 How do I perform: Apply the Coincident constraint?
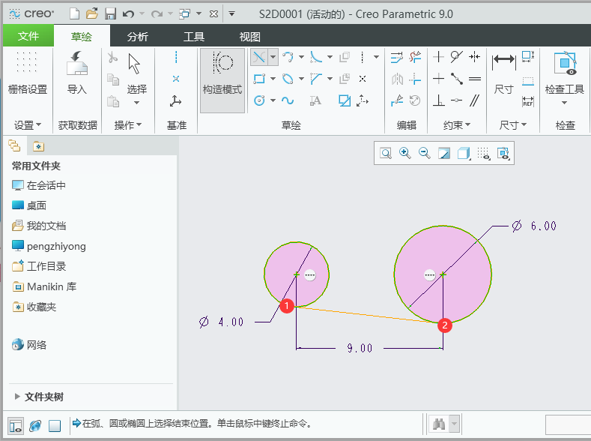pyautogui.click(x=456, y=100)
